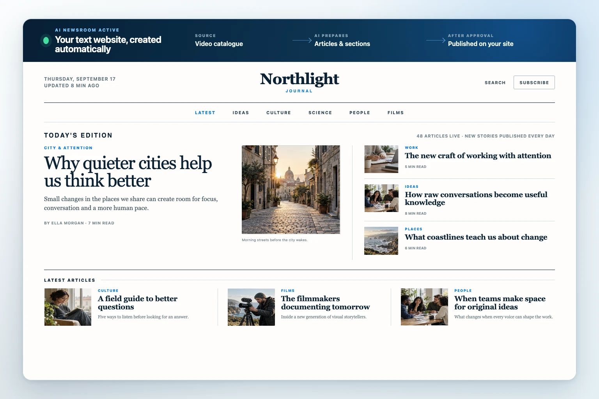Open 'What coastlines teach us about change'
Image resolution: width=599 pixels, height=399 pixels.
476,237
